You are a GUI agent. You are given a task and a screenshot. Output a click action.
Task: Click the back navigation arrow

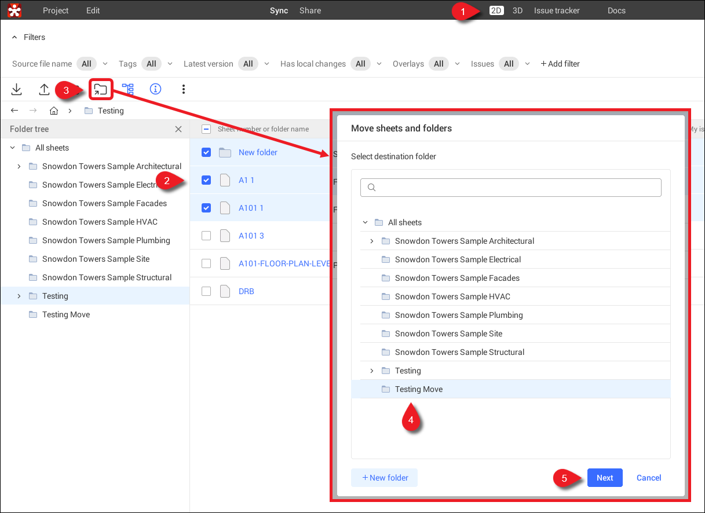point(15,111)
